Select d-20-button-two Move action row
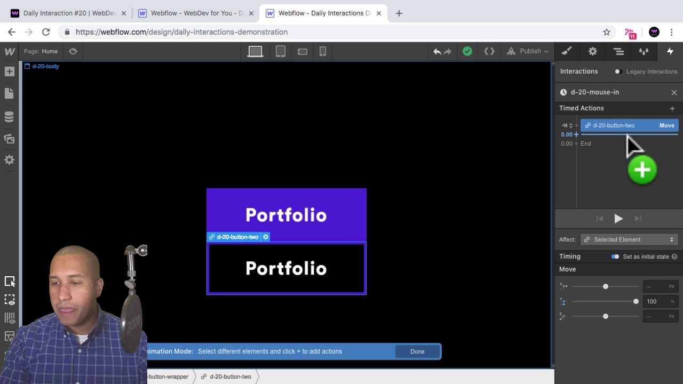 (629, 125)
